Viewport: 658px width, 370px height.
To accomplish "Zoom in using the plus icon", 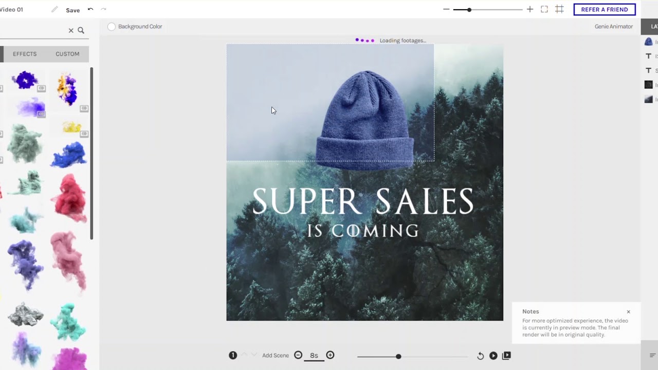I will [x=530, y=9].
